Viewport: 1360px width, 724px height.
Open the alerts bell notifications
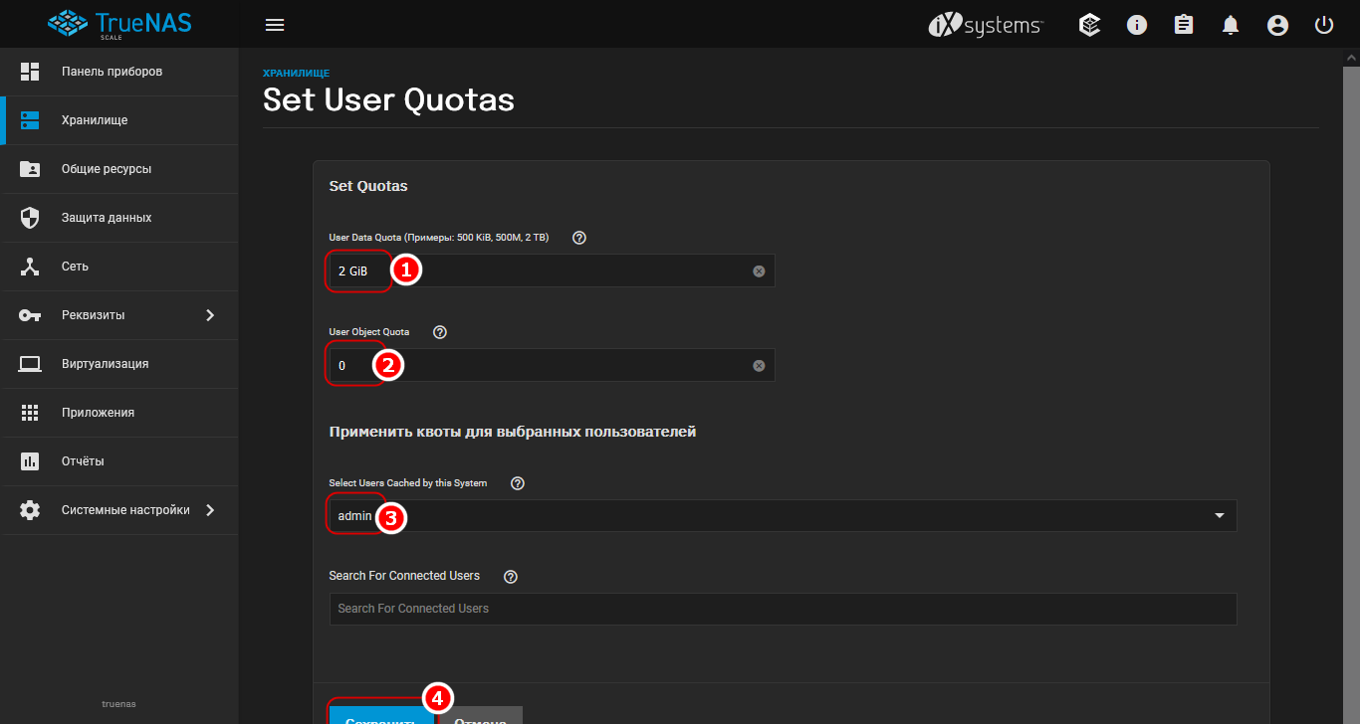[1231, 25]
